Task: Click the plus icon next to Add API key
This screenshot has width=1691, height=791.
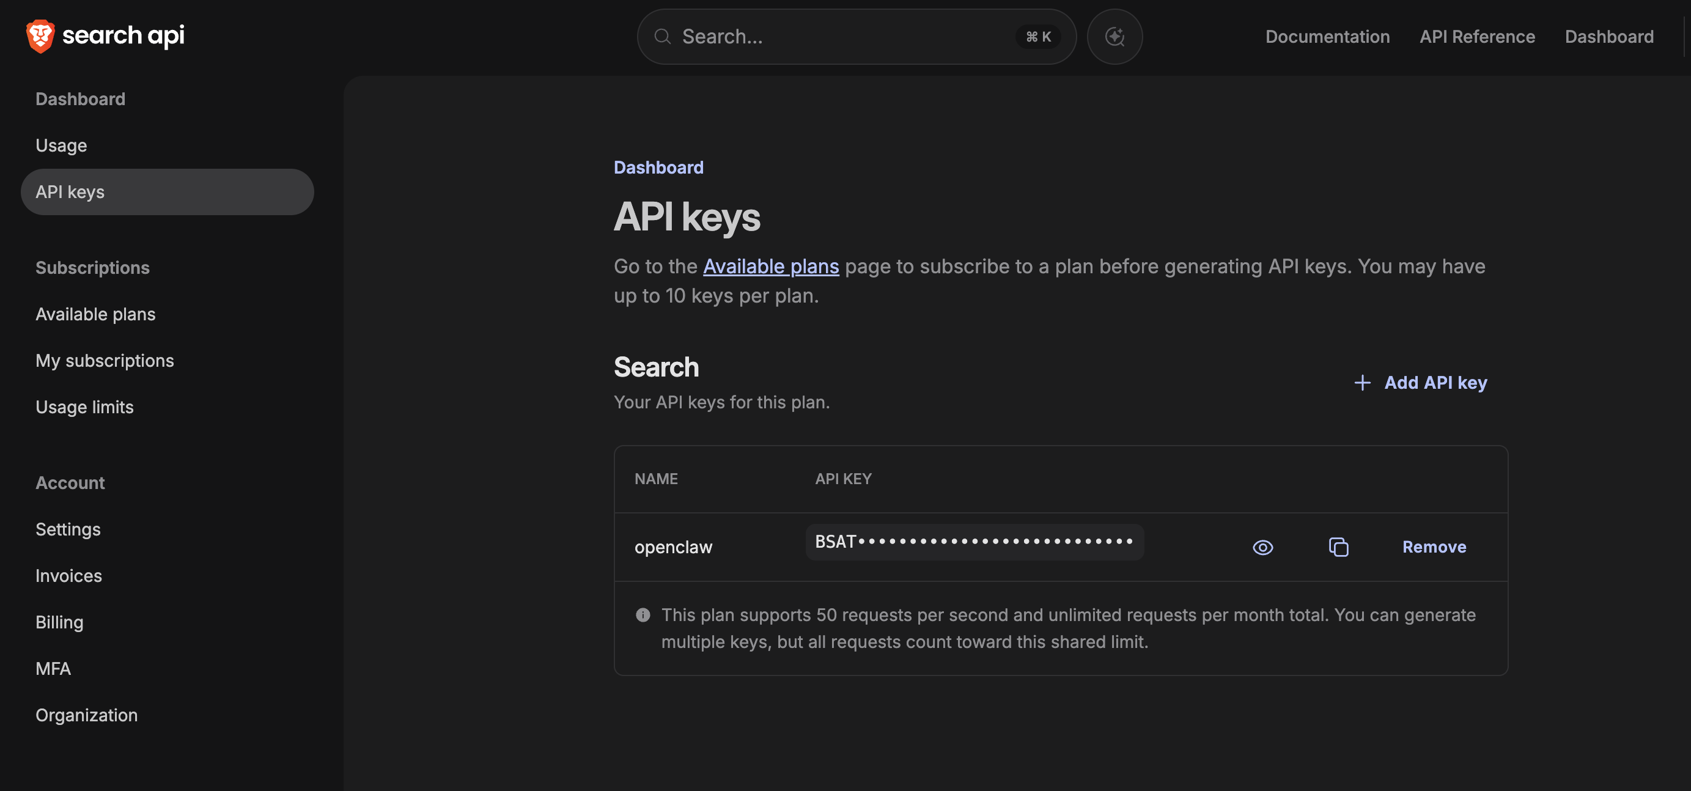Action: (1362, 383)
